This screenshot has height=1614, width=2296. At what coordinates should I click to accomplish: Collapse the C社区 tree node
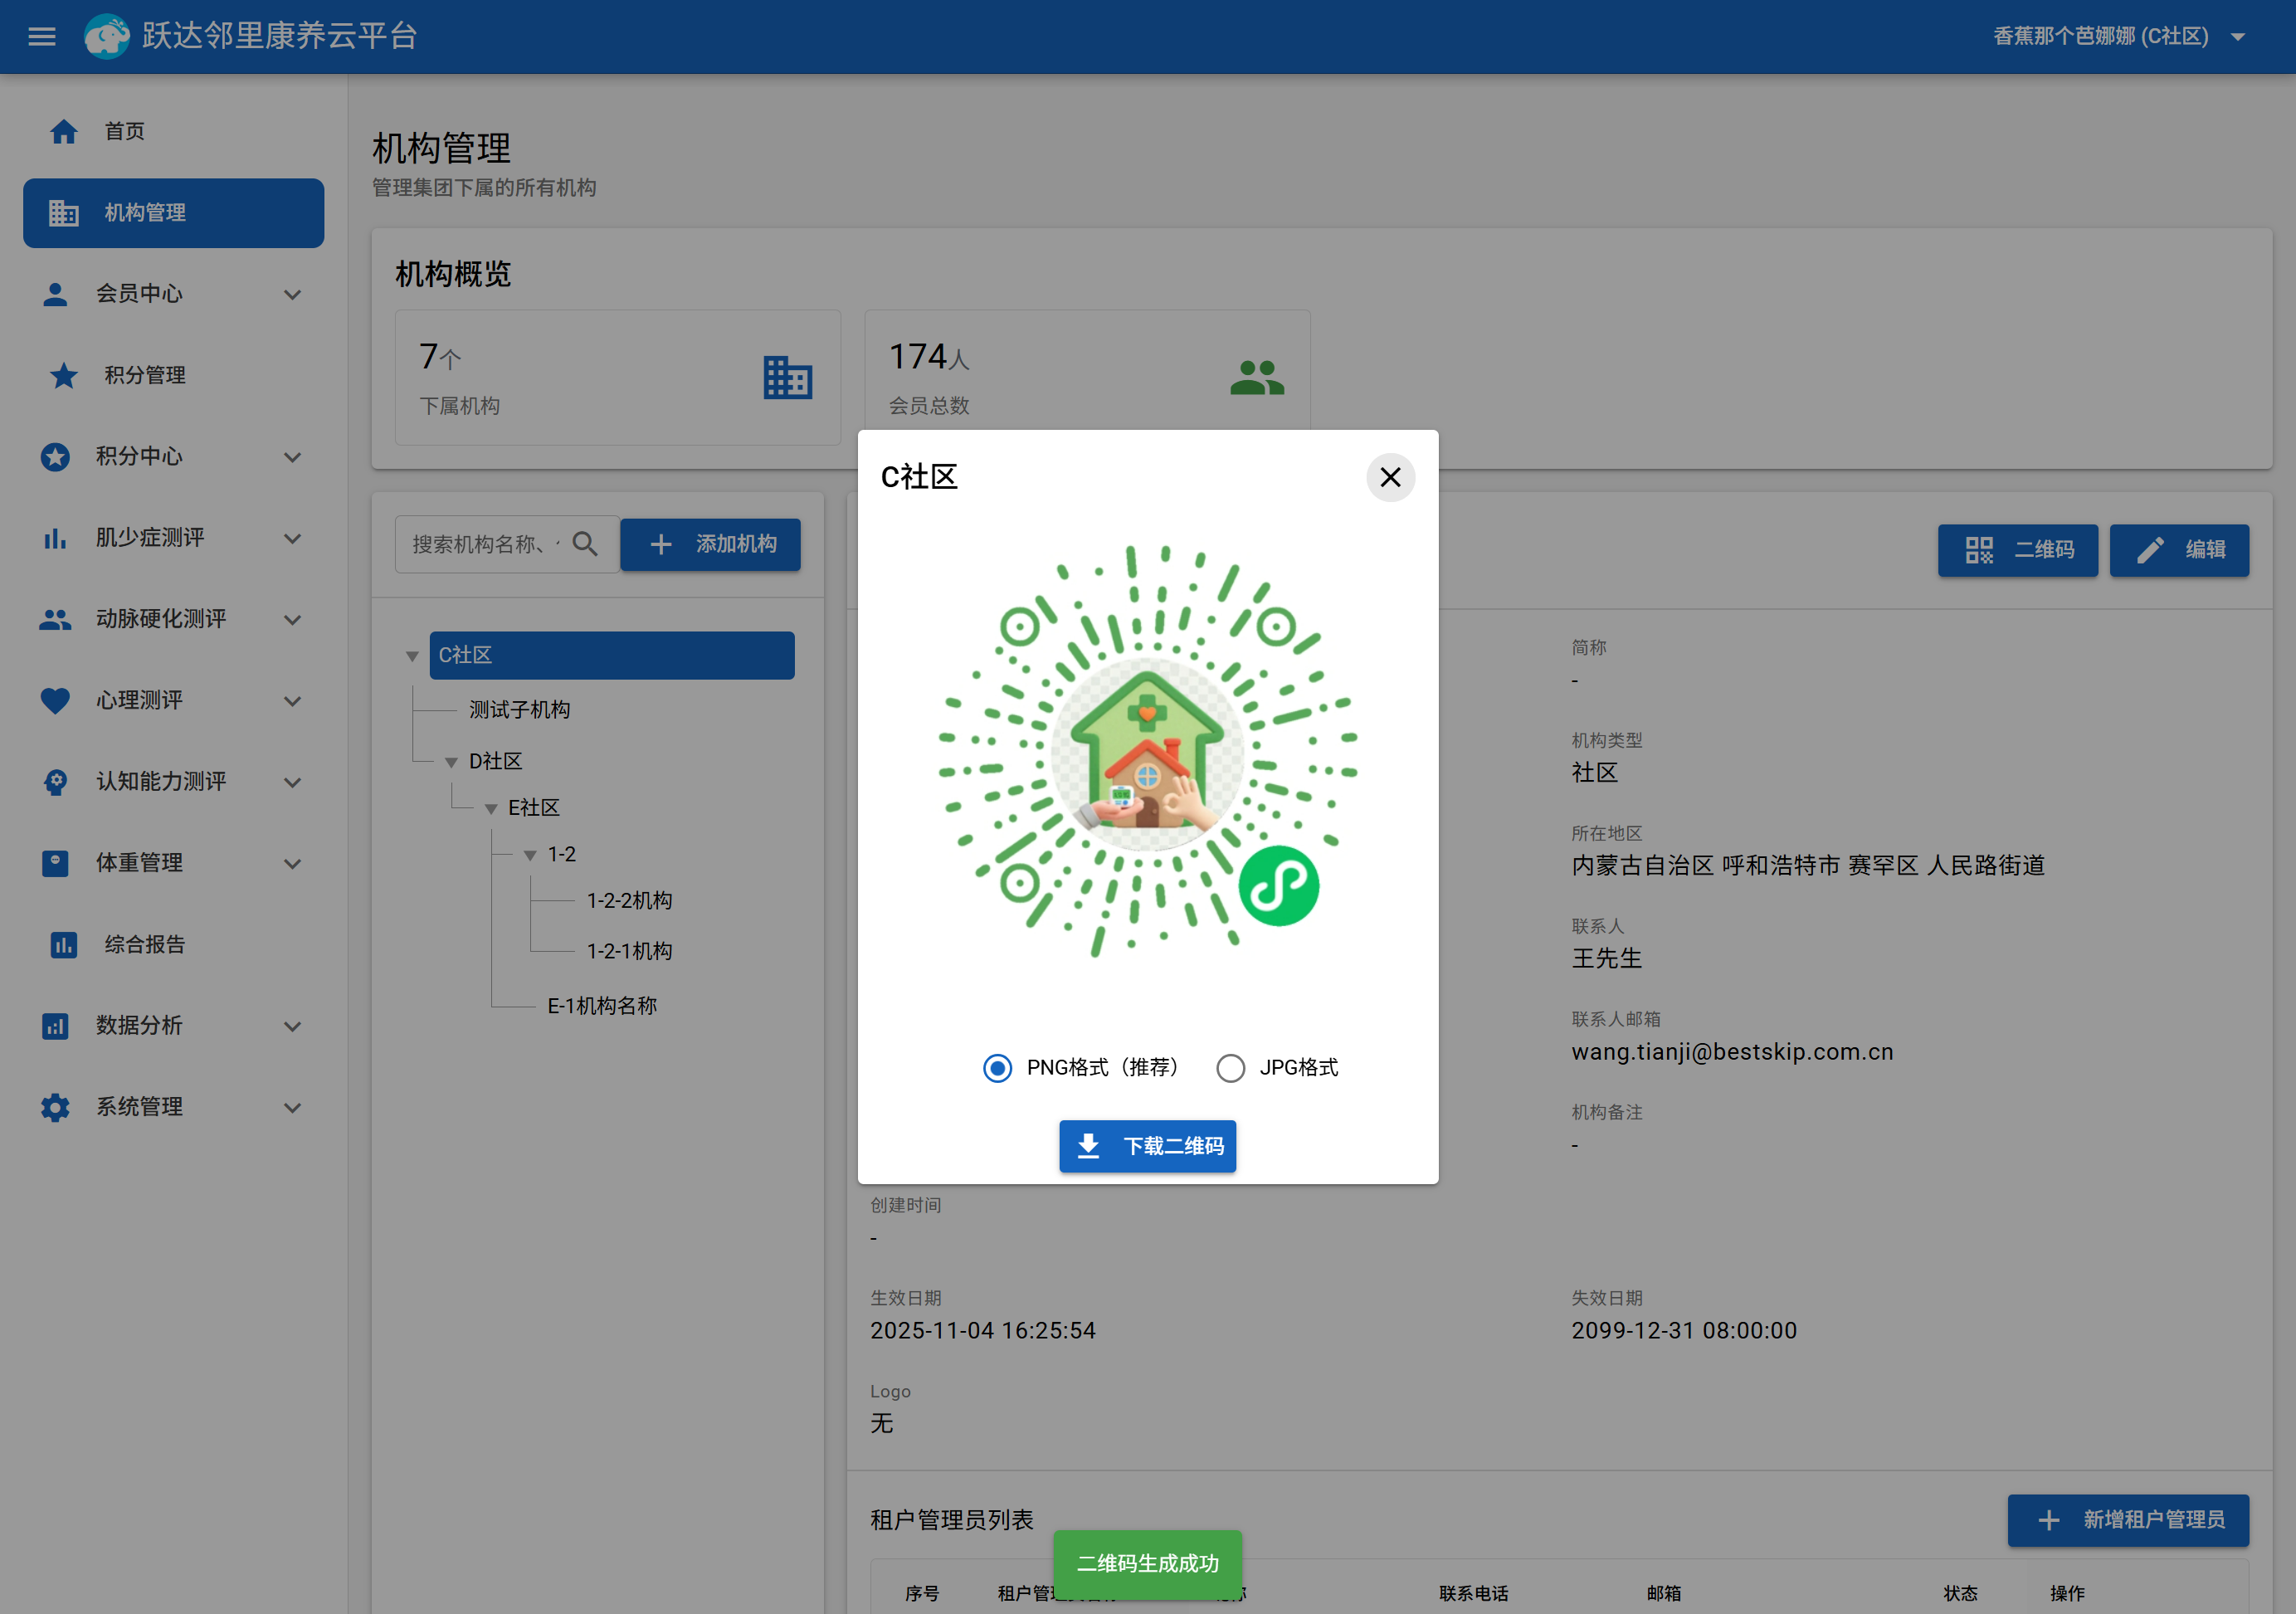point(412,657)
